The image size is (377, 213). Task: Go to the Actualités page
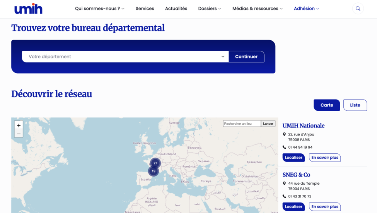point(176,9)
